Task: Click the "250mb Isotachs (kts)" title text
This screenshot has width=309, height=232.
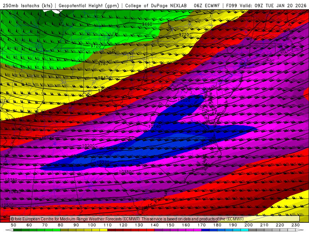Action: click(28, 6)
